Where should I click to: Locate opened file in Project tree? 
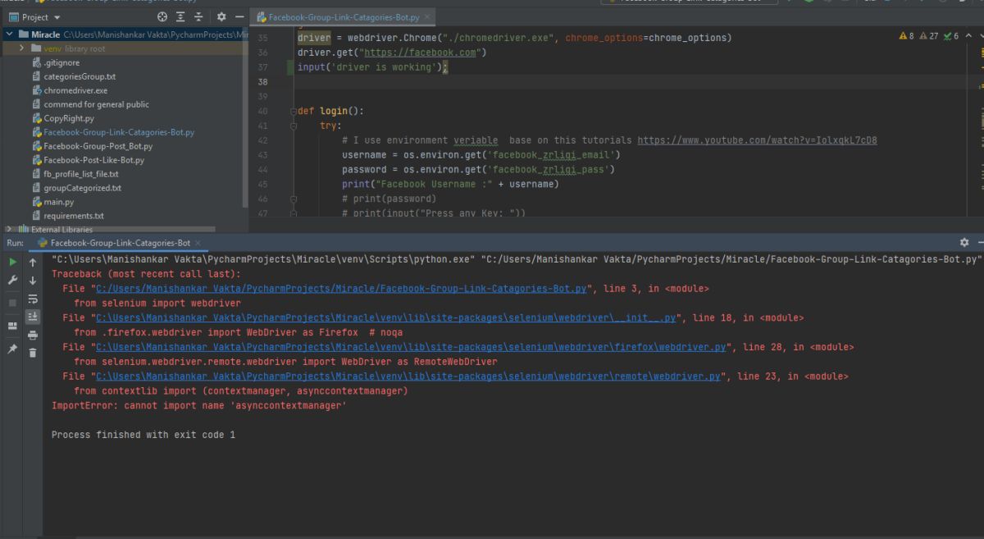tap(161, 16)
